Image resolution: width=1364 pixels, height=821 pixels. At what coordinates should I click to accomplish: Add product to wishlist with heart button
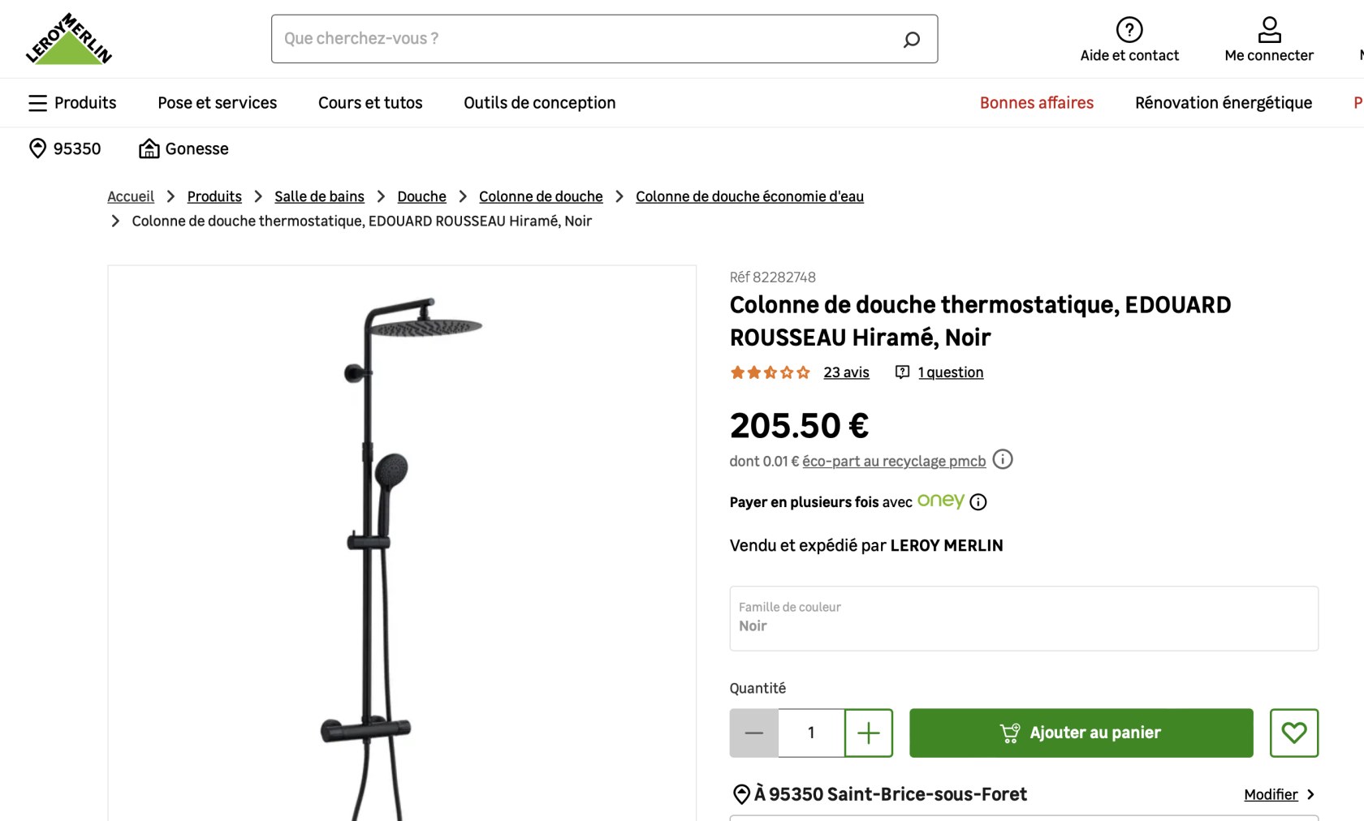point(1294,733)
